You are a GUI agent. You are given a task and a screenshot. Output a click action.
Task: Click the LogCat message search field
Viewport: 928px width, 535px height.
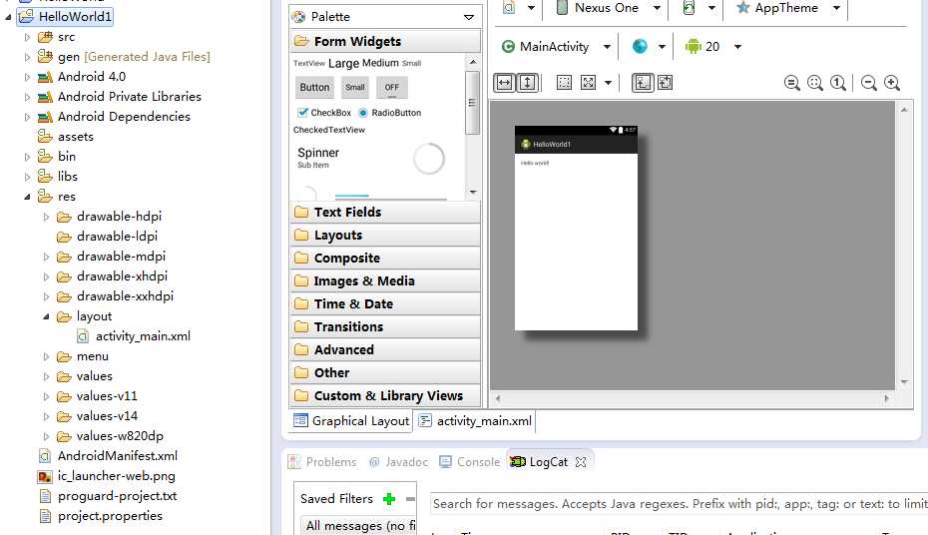tap(679, 504)
